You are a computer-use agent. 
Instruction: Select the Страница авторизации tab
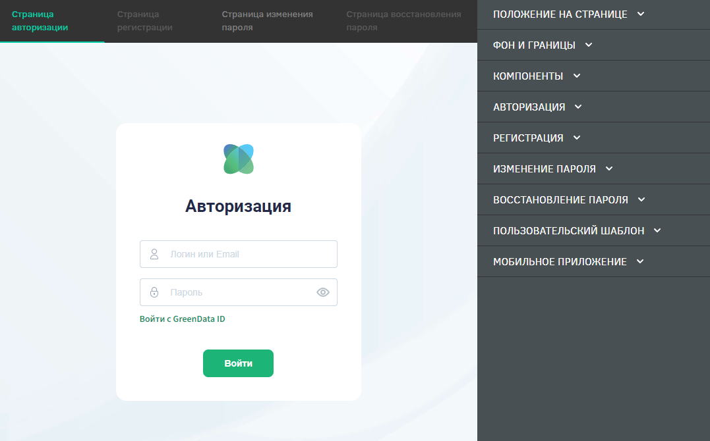tap(40, 21)
